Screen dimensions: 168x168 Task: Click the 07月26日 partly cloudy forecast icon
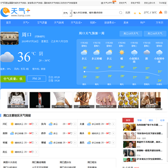point(84,52)
